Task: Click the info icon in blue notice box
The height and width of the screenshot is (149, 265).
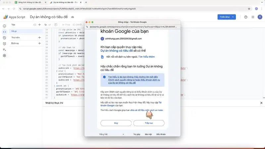Action: 104,77
